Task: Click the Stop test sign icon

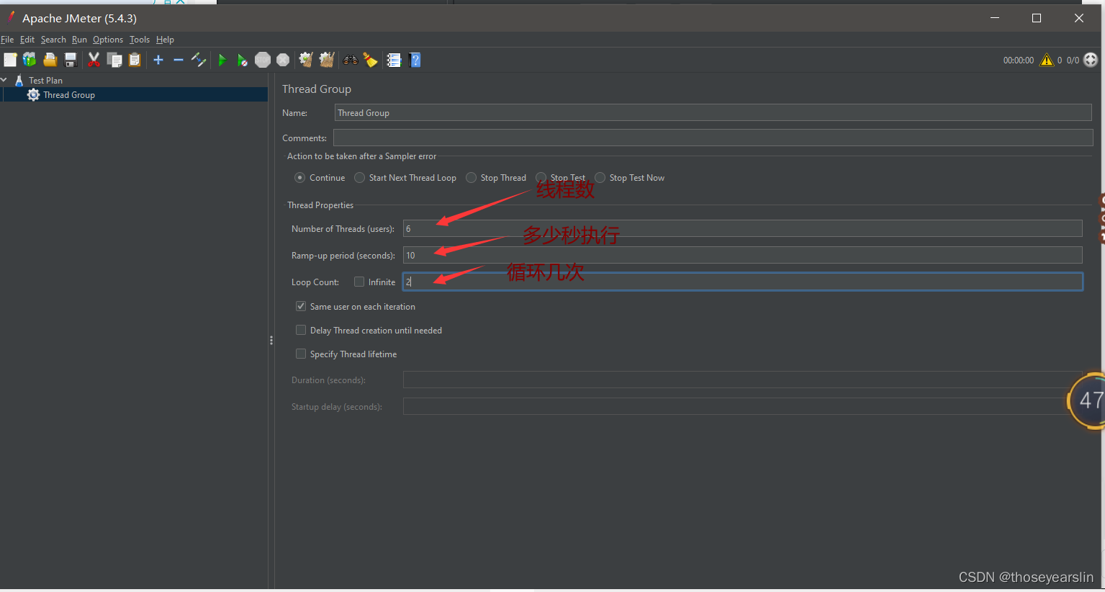Action: click(263, 60)
